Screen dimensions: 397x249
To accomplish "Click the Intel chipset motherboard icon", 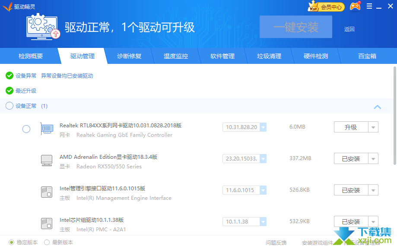I will tap(47, 224).
